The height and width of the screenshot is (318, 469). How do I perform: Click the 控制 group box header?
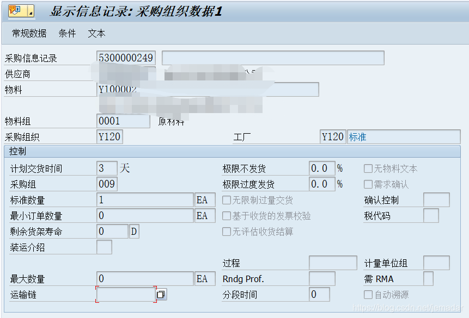232,152
